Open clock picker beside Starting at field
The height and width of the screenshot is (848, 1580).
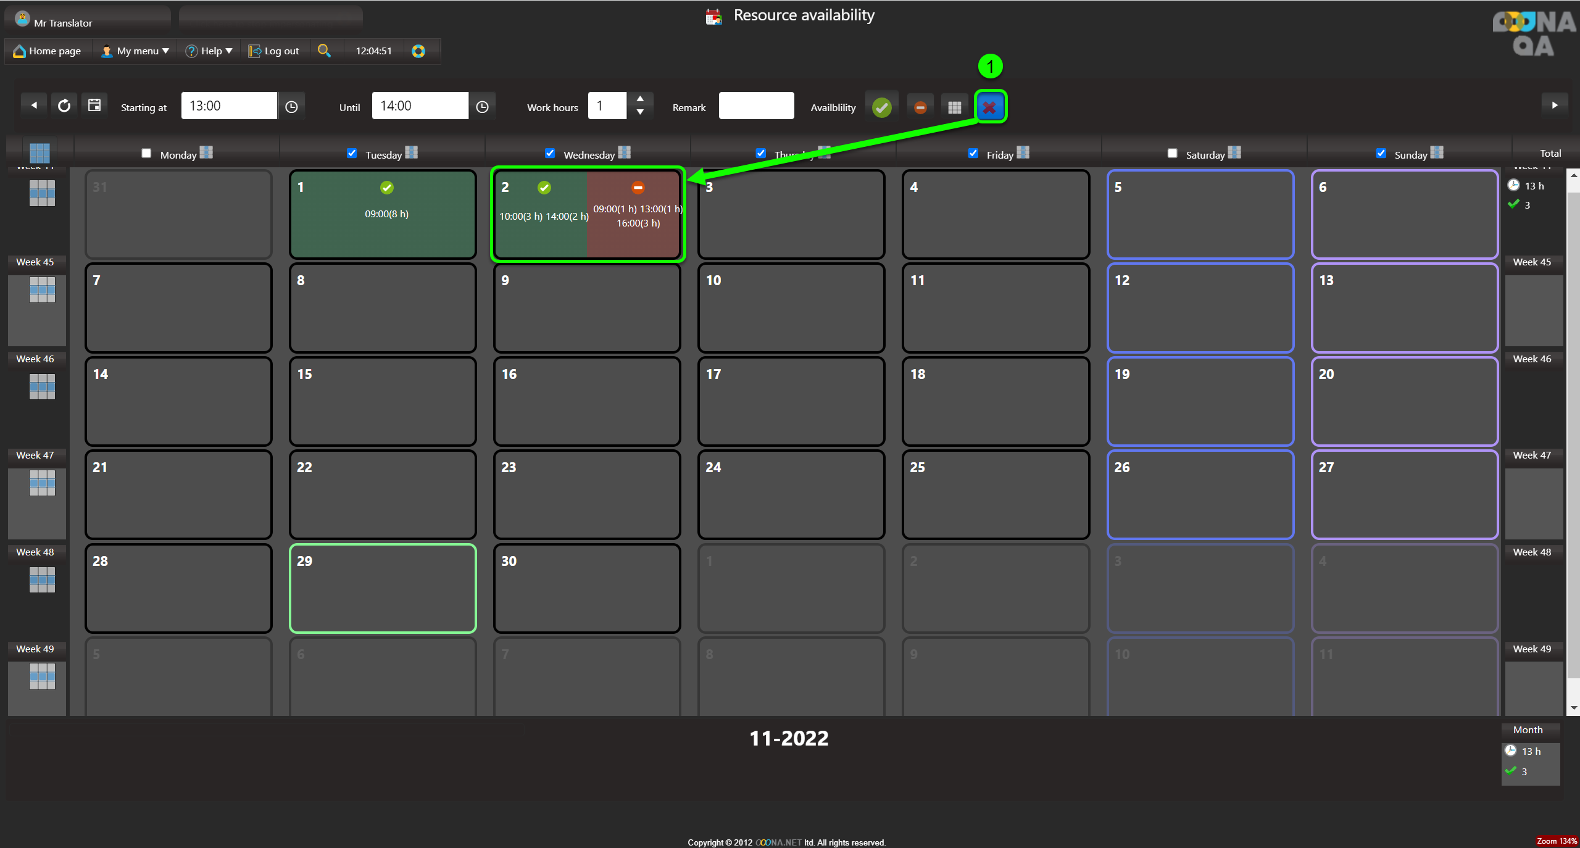click(x=291, y=107)
